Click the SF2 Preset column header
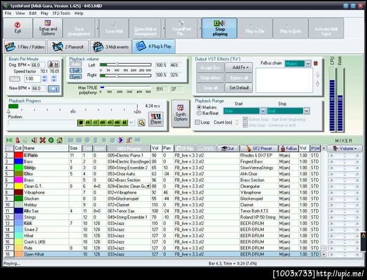 (x=259, y=149)
